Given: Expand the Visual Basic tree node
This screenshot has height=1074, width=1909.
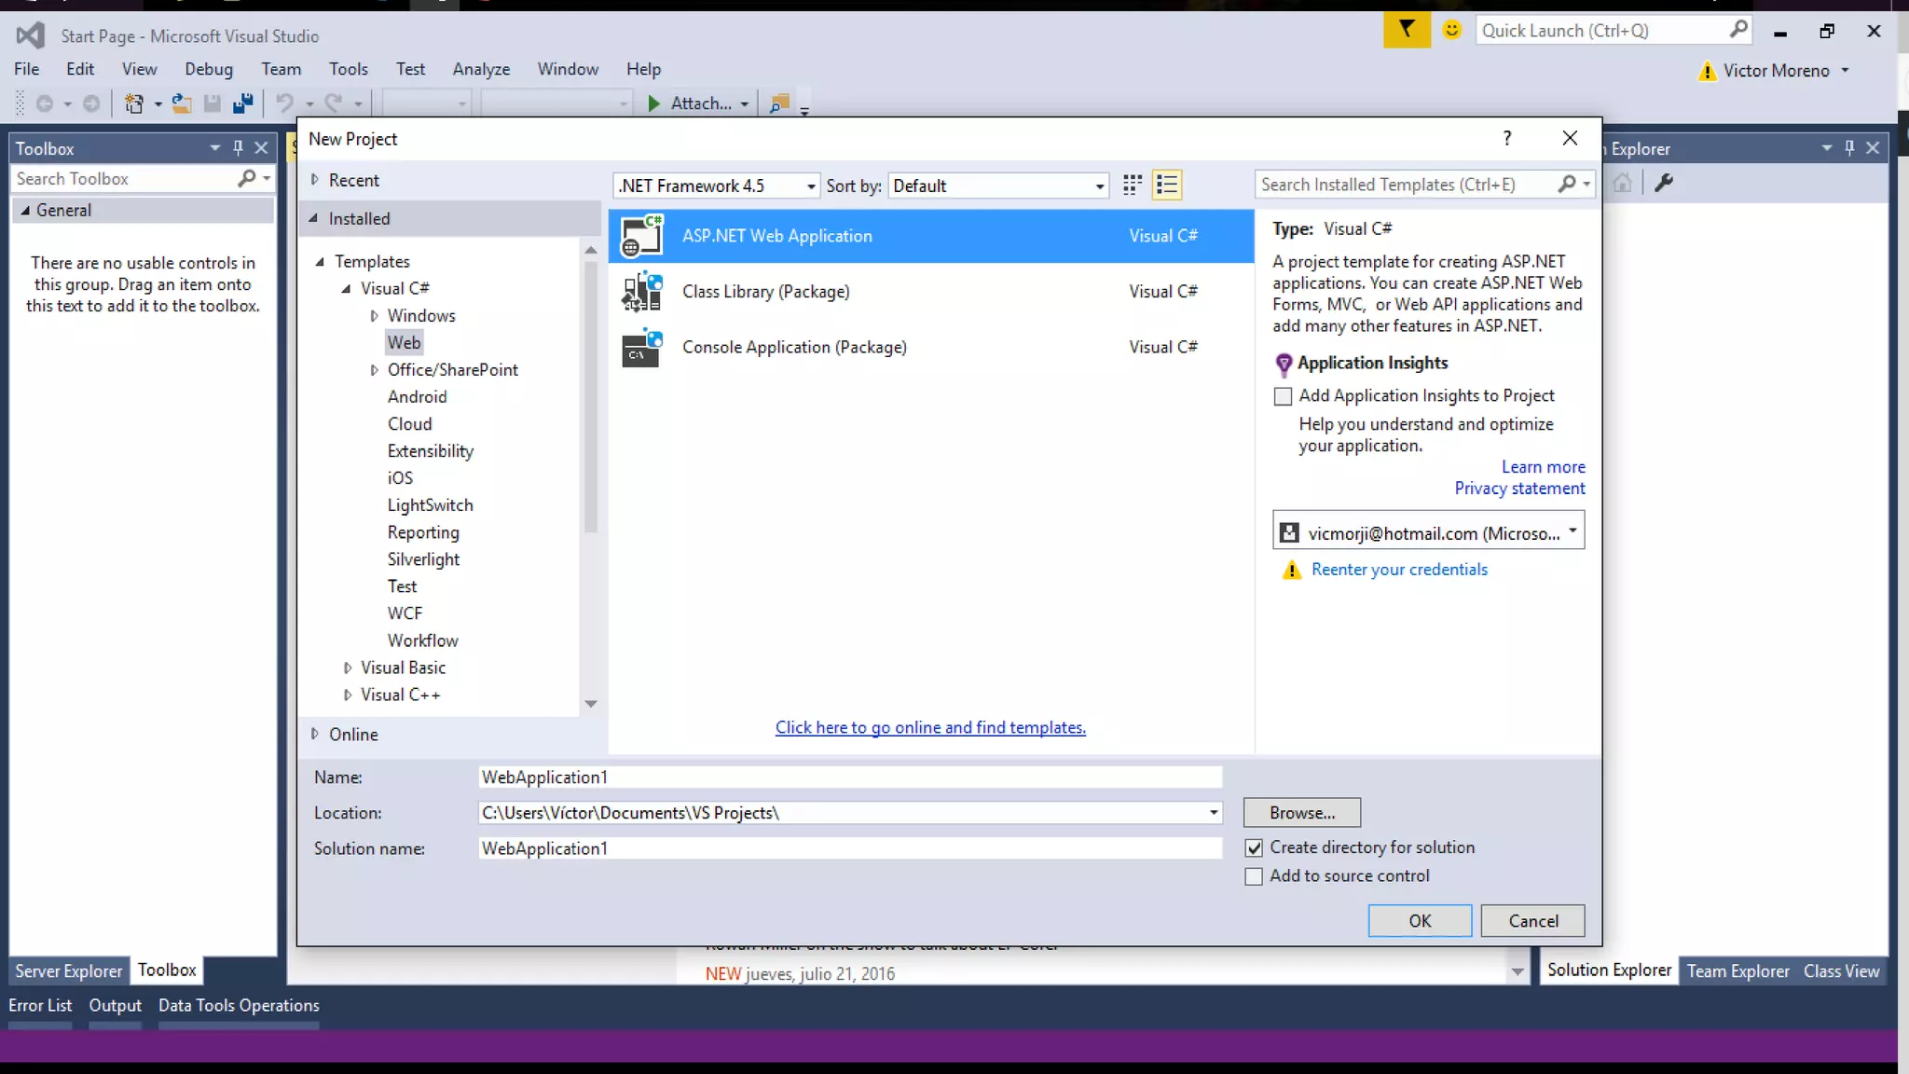Looking at the screenshot, I should pyautogui.click(x=347, y=668).
